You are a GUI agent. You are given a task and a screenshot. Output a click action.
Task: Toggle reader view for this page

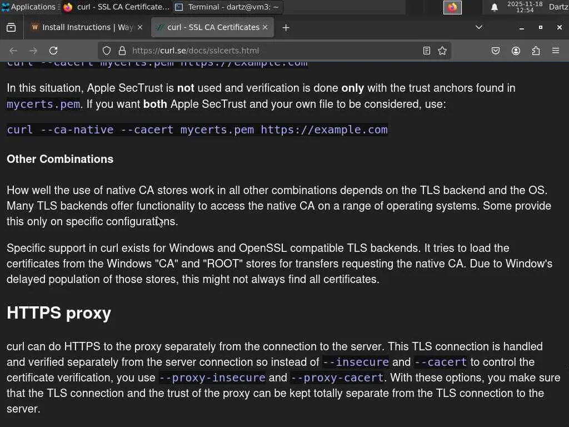point(427,51)
